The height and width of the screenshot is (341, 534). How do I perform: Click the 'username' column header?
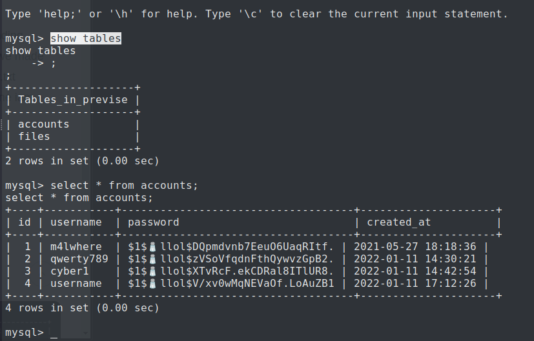(76, 222)
